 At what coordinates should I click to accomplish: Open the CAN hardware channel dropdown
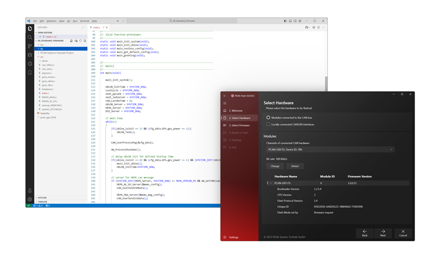330,150
